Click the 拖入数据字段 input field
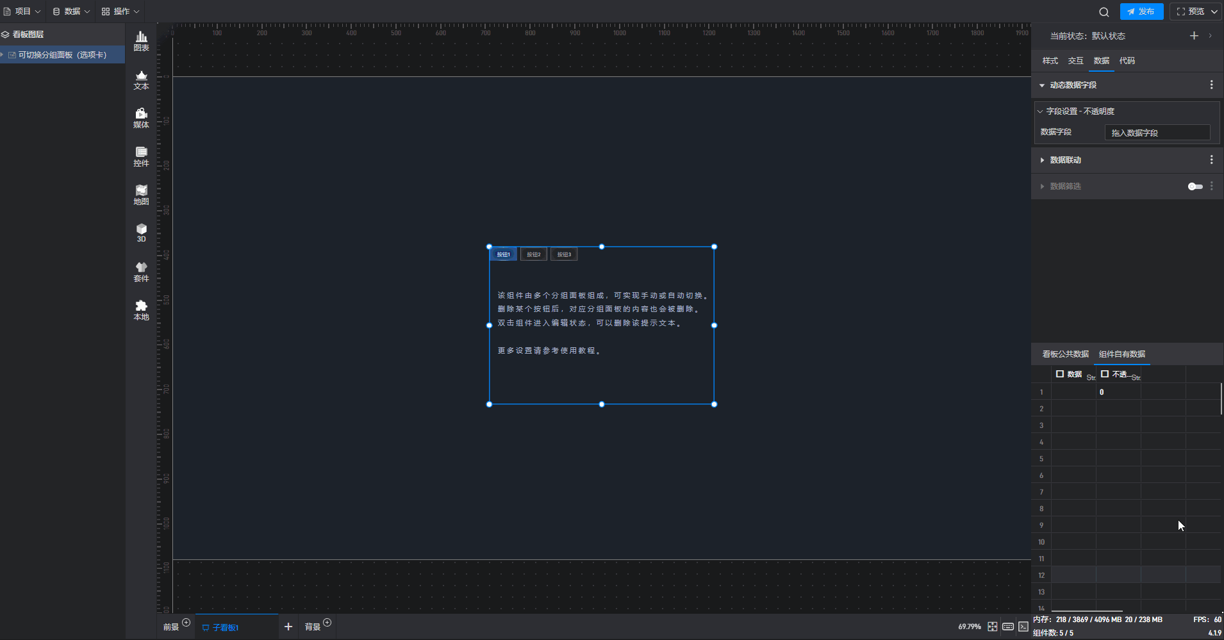1224x640 pixels. click(1157, 133)
